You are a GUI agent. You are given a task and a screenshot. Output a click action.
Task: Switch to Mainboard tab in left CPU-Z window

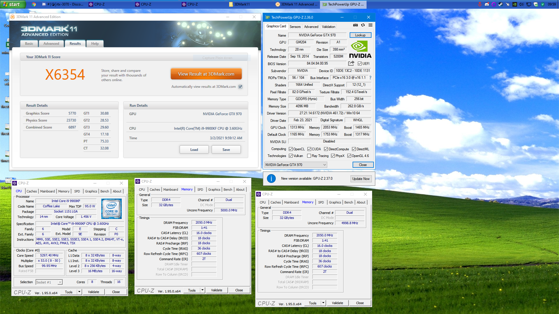pyautogui.click(x=47, y=191)
